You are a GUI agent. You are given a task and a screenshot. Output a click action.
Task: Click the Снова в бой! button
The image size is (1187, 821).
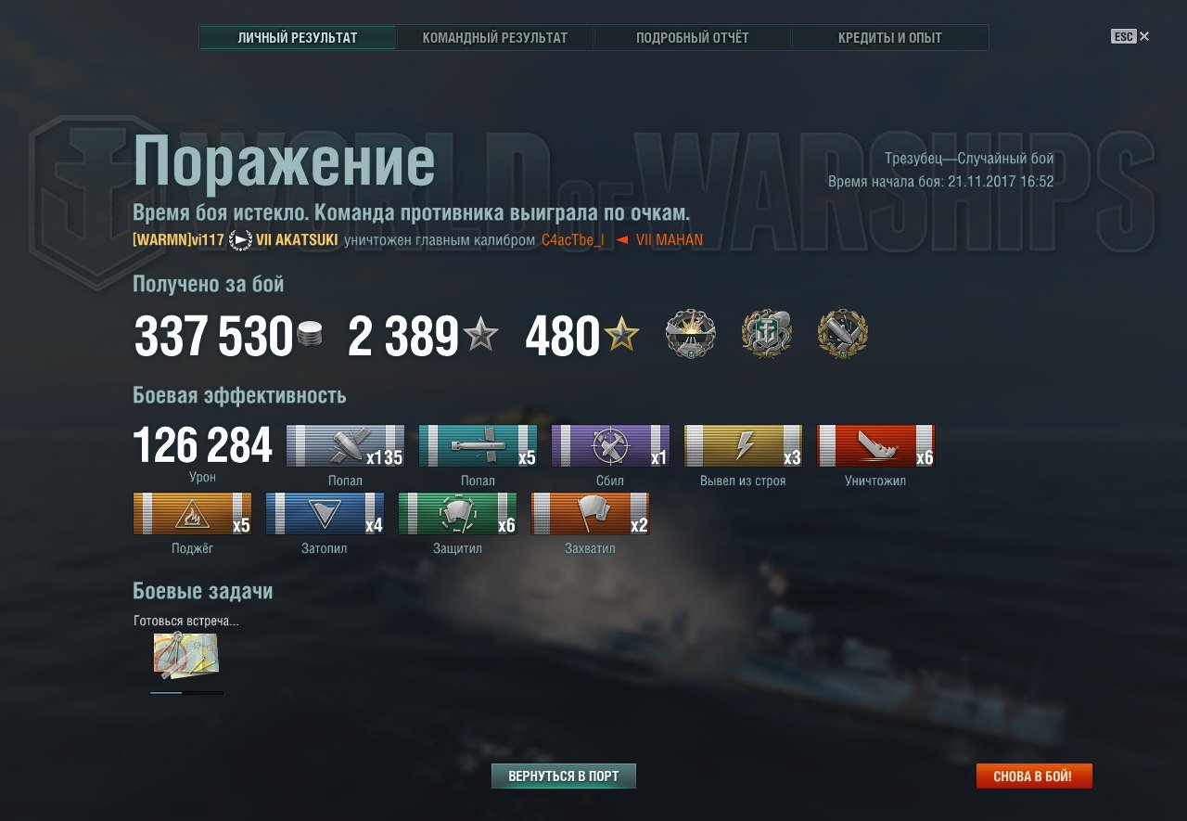click(x=1034, y=776)
